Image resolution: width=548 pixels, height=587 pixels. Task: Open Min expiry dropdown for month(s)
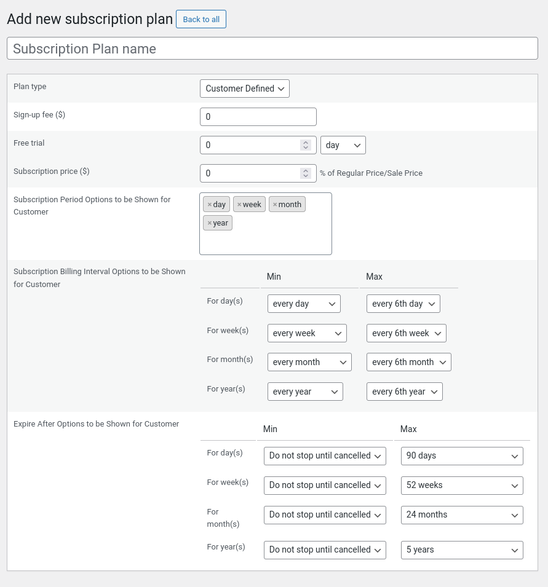tap(324, 514)
